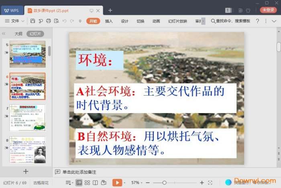Screen dimensions: 281x188
Task: Open the Help question mark icon
Action: (x=258, y=21)
